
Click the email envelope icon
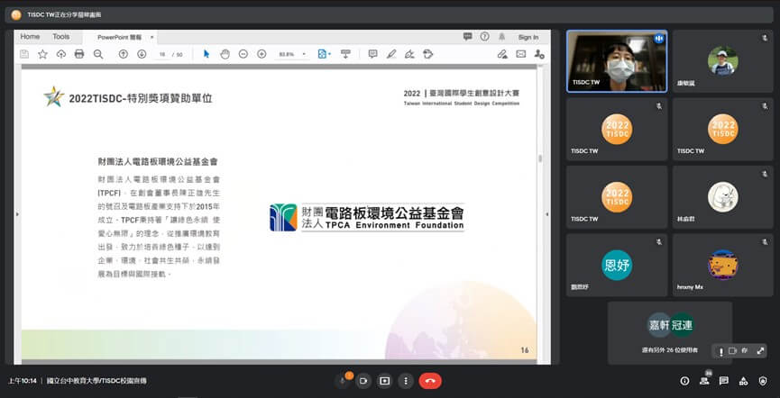[x=521, y=54]
